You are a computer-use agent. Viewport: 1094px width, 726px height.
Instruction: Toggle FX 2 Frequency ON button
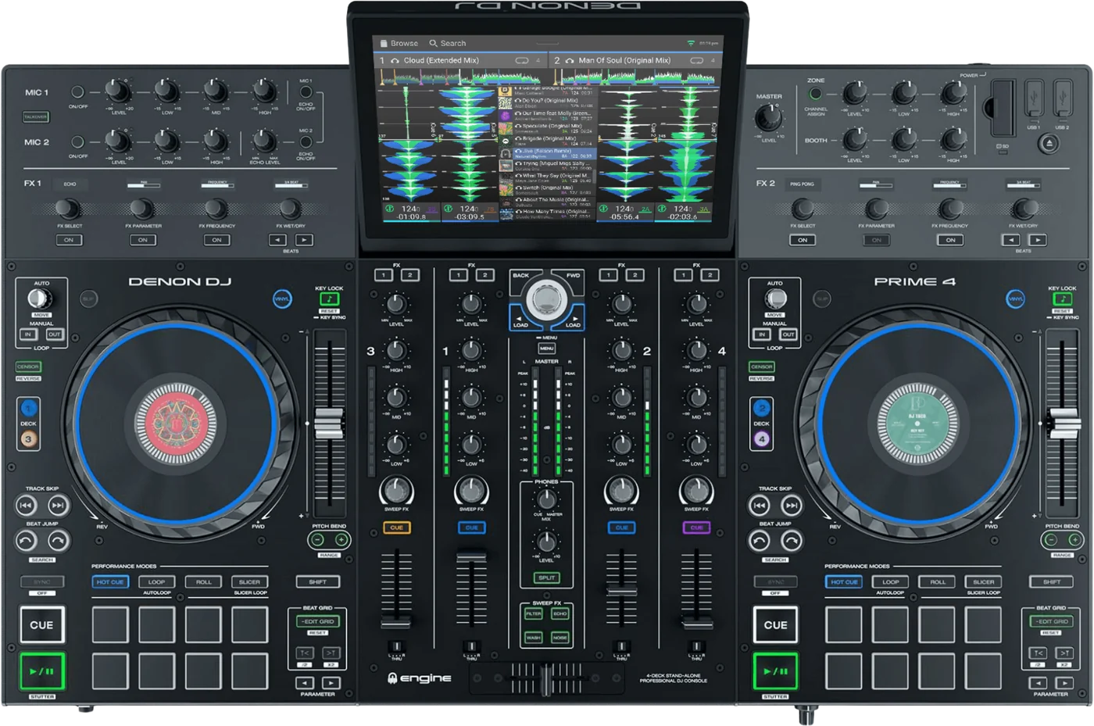pos(951,240)
